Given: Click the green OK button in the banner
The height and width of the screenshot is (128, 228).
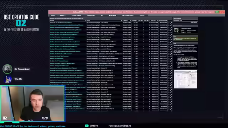Looking at the screenshot, I should pyautogui.click(x=217, y=12).
